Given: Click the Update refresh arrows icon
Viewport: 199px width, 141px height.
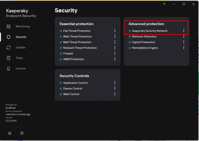Looking at the screenshot, I should [9, 48].
